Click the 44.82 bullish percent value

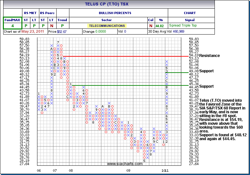[x=159, y=26]
